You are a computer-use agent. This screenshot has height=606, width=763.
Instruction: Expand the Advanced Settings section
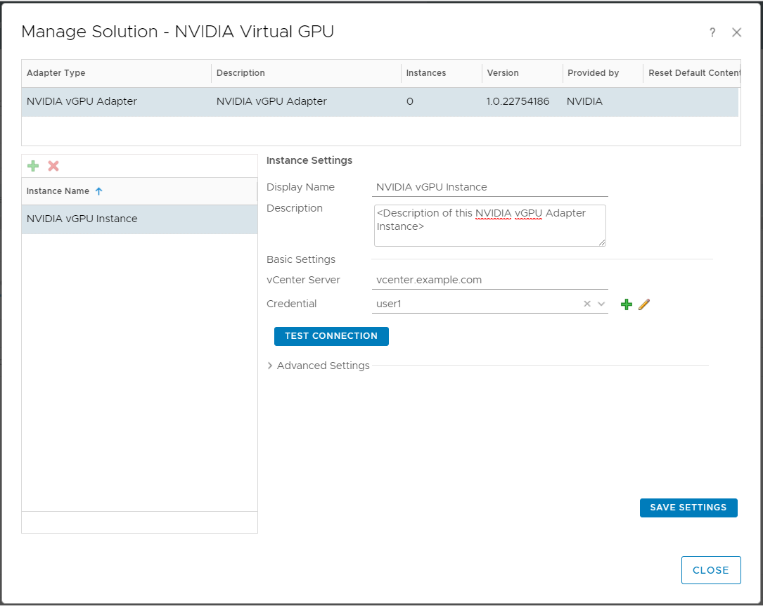point(270,366)
